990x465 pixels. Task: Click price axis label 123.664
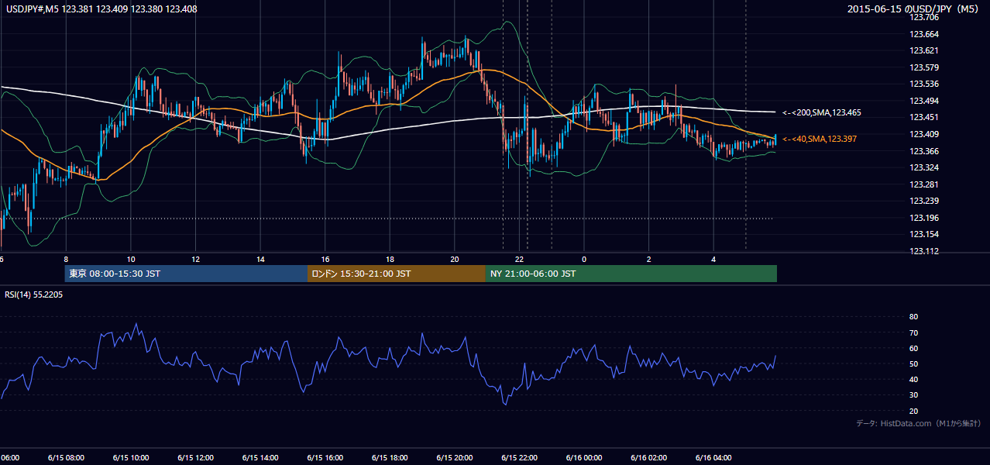click(x=923, y=34)
